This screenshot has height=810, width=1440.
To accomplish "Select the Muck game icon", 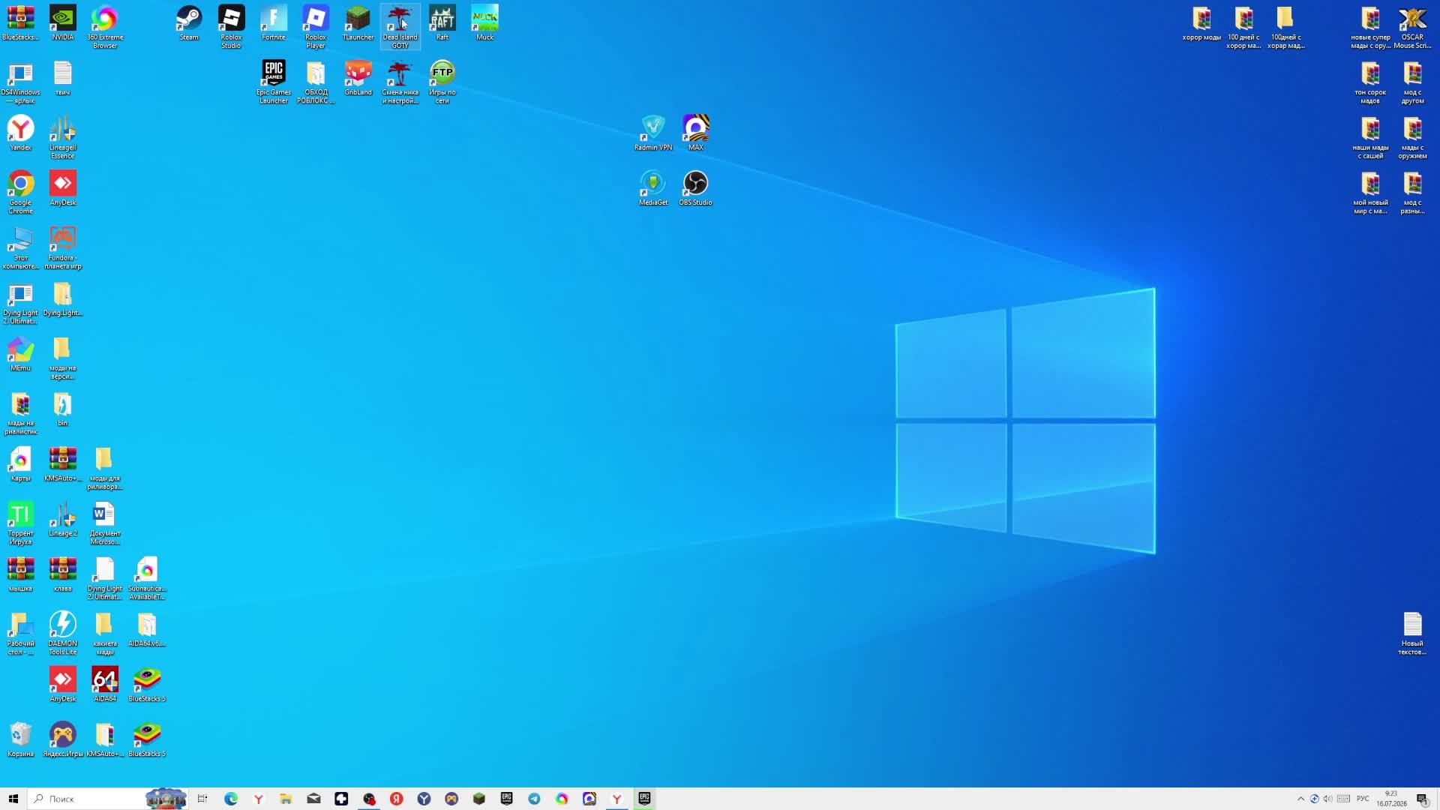I will (485, 23).
